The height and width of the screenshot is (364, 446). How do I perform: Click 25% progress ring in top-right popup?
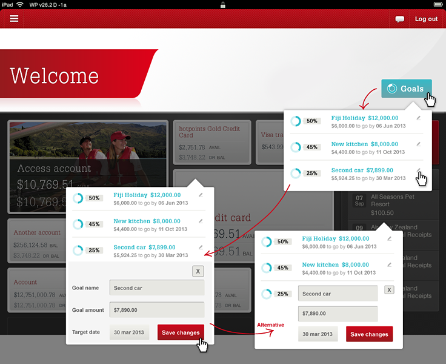tap(296, 173)
